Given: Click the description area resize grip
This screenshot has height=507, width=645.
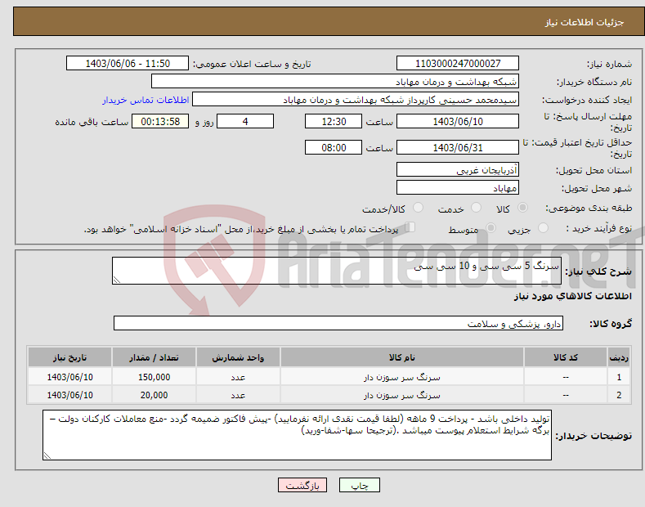Looking at the screenshot, I should click(x=117, y=280).
